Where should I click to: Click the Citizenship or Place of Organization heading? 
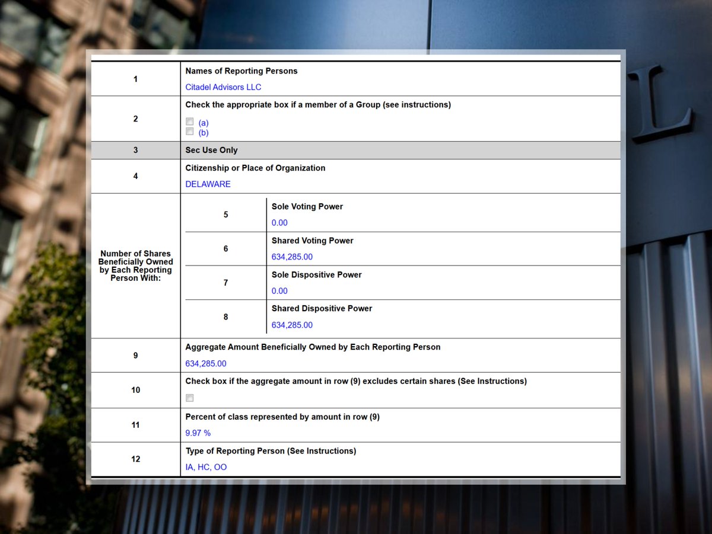(255, 168)
